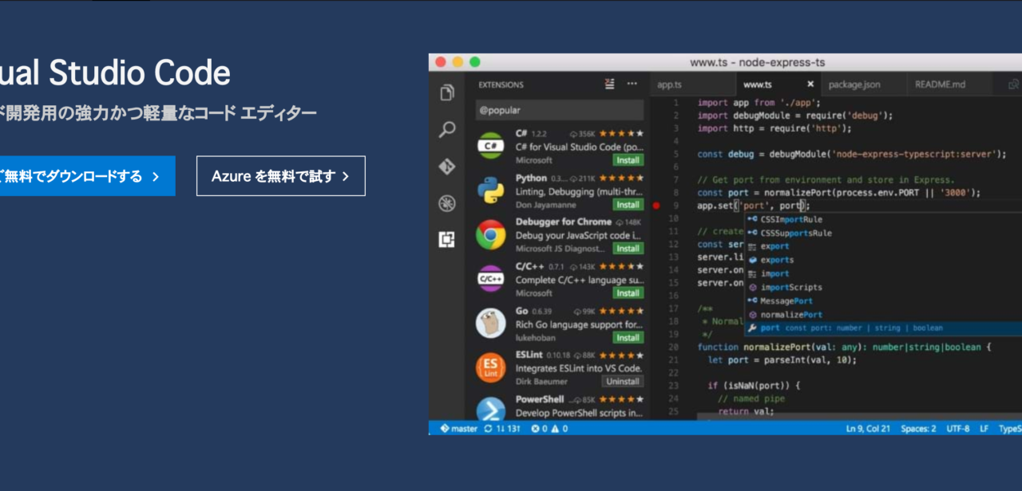Click the Chrome debugger extension logo
The width and height of the screenshot is (1022, 491).
(490, 235)
